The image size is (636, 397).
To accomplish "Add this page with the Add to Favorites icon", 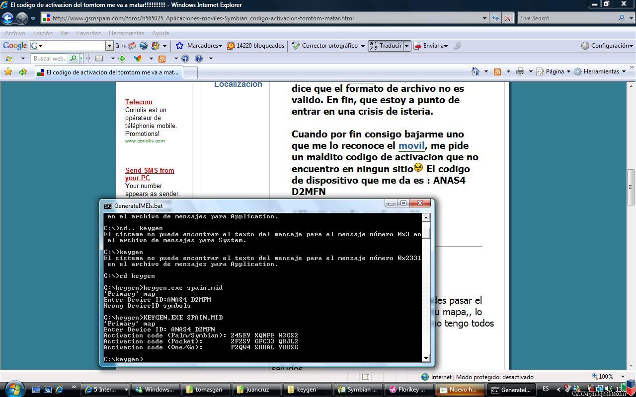I will coord(23,71).
